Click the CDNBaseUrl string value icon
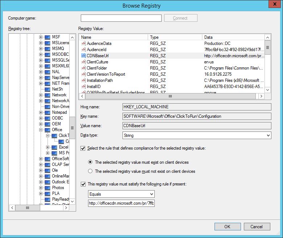This screenshot has height=238, width=283. 83,55
